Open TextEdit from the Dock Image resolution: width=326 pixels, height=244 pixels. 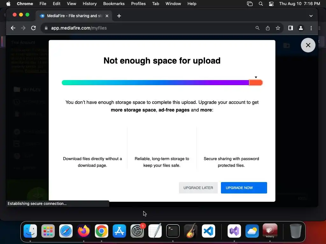pos(155,231)
